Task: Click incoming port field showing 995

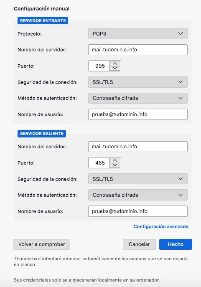Action: pyautogui.click(x=99, y=66)
